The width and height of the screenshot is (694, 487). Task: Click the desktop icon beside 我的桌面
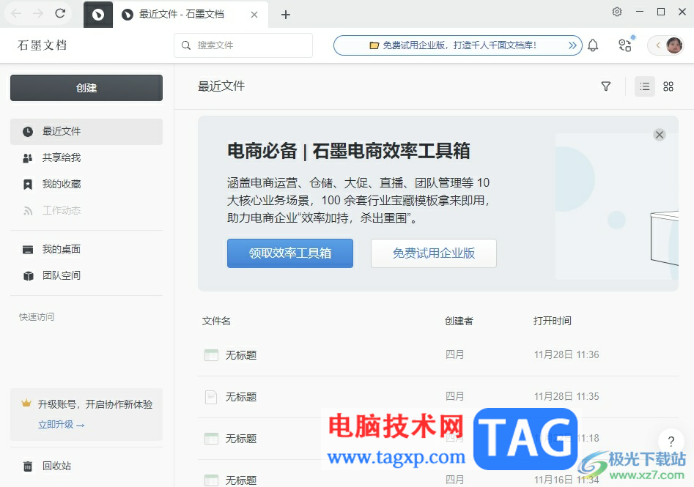point(28,250)
